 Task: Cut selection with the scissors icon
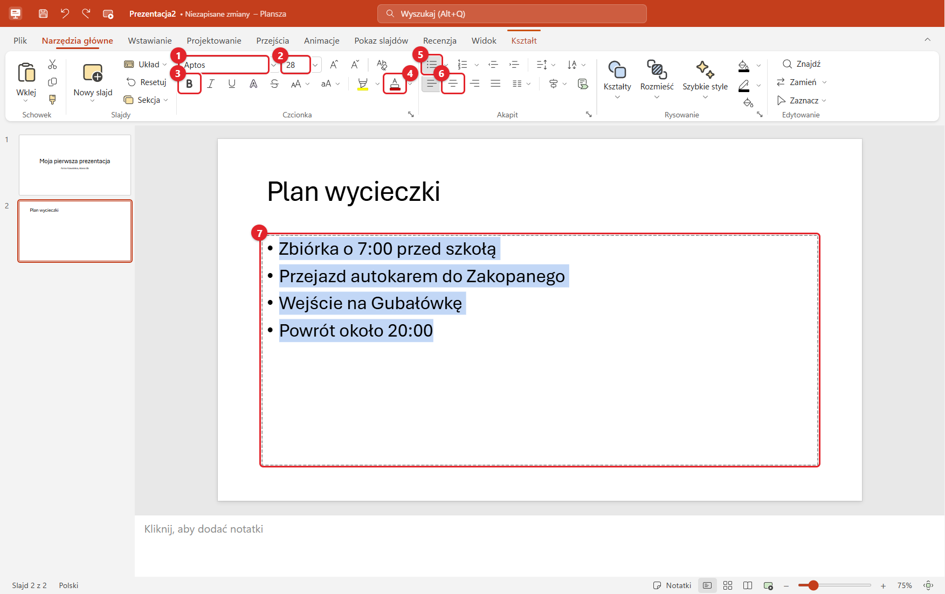pos(52,65)
